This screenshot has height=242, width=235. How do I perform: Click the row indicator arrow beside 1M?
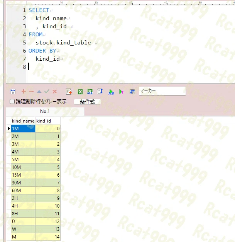[x=9, y=128]
